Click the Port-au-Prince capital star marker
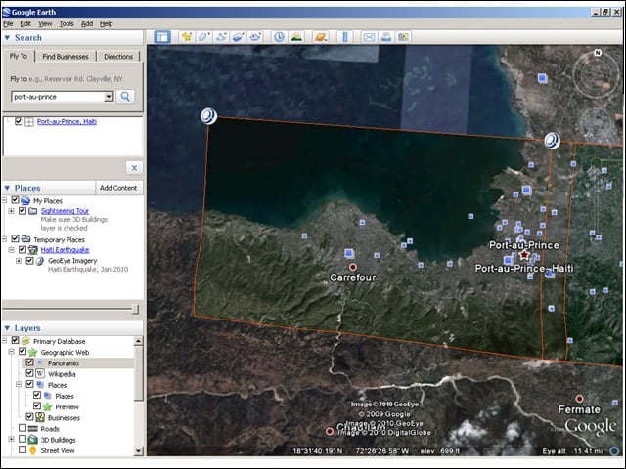The image size is (626, 469). click(524, 254)
